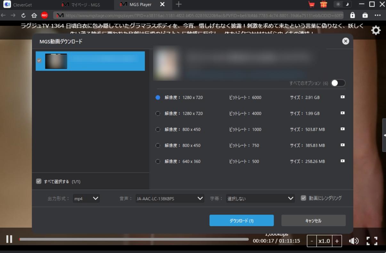
Task: Toggle すべてのオプション switch
Action: pyautogui.click(x=338, y=83)
